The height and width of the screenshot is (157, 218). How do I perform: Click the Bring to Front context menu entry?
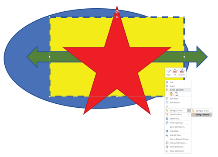[x=176, y=110]
